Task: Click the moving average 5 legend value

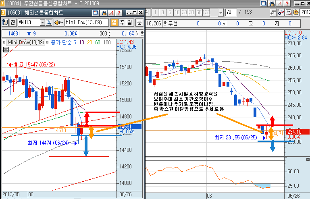Action: coord(75,42)
